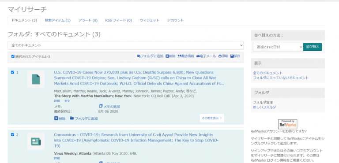This screenshot has width=339, height=163.
Task: Open 全文 full text for document 1
Action: (67, 101)
